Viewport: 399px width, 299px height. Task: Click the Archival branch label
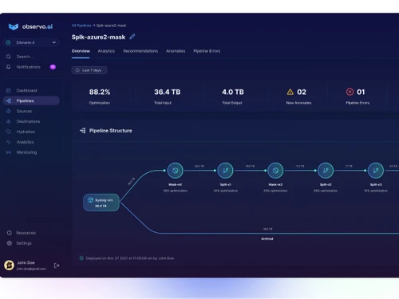pyautogui.click(x=267, y=239)
